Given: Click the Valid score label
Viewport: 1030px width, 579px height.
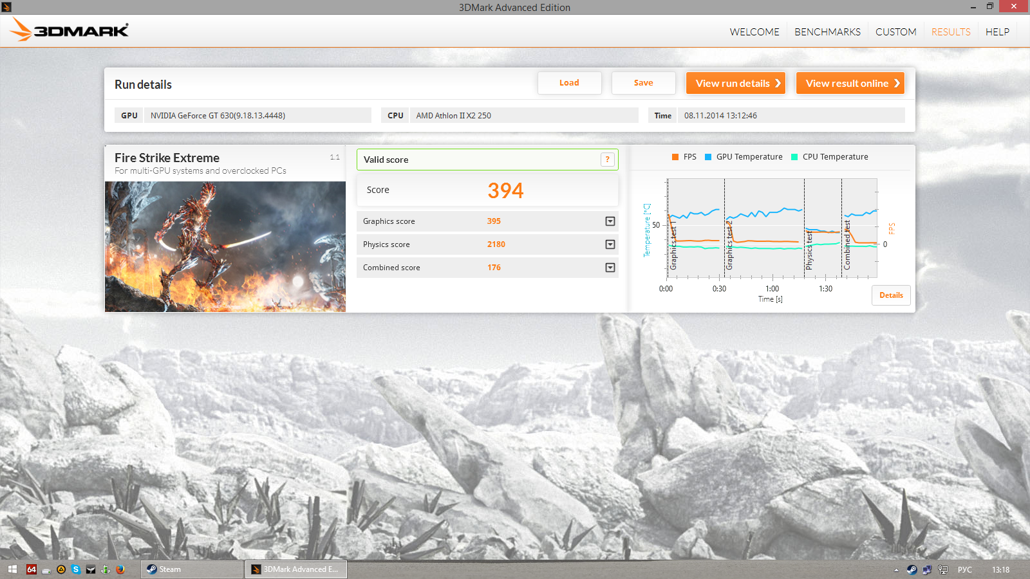Looking at the screenshot, I should click(x=386, y=160).
